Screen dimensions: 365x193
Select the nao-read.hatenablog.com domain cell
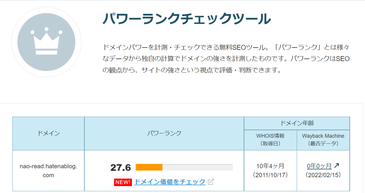(48, 171)
